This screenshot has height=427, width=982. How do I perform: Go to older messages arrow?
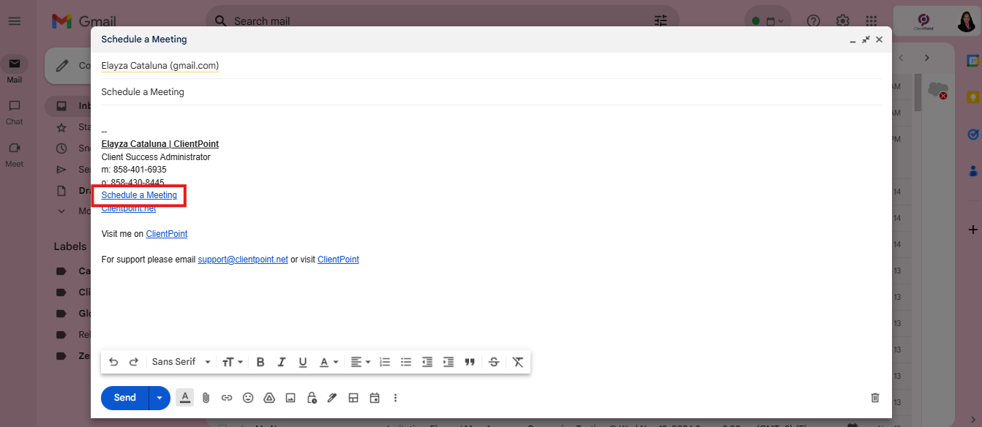(x=926, y=58)
